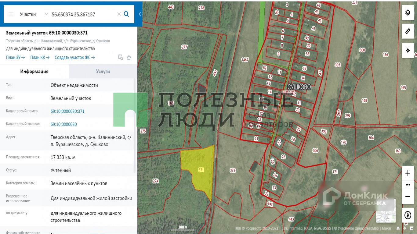
Task: Zoom in on the map
Action: [408, 173]
